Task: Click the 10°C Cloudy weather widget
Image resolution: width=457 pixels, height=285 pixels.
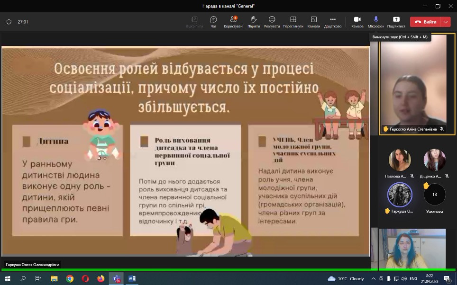Action: (x=346, y=278)
